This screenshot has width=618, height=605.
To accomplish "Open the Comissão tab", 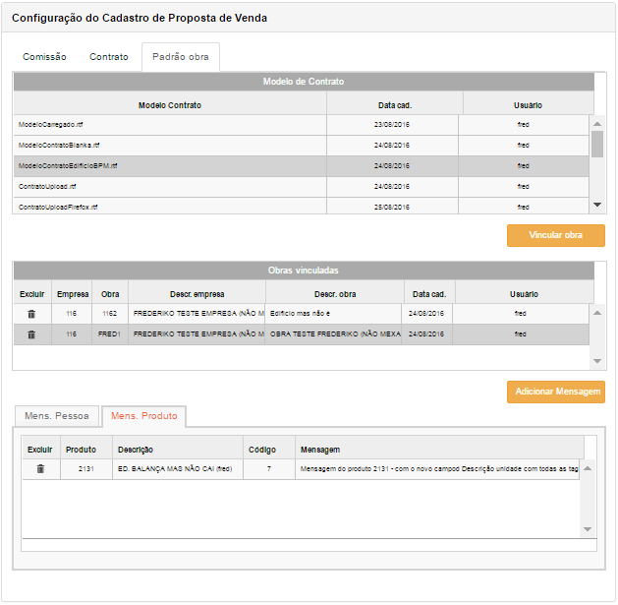I will [44, 57].
